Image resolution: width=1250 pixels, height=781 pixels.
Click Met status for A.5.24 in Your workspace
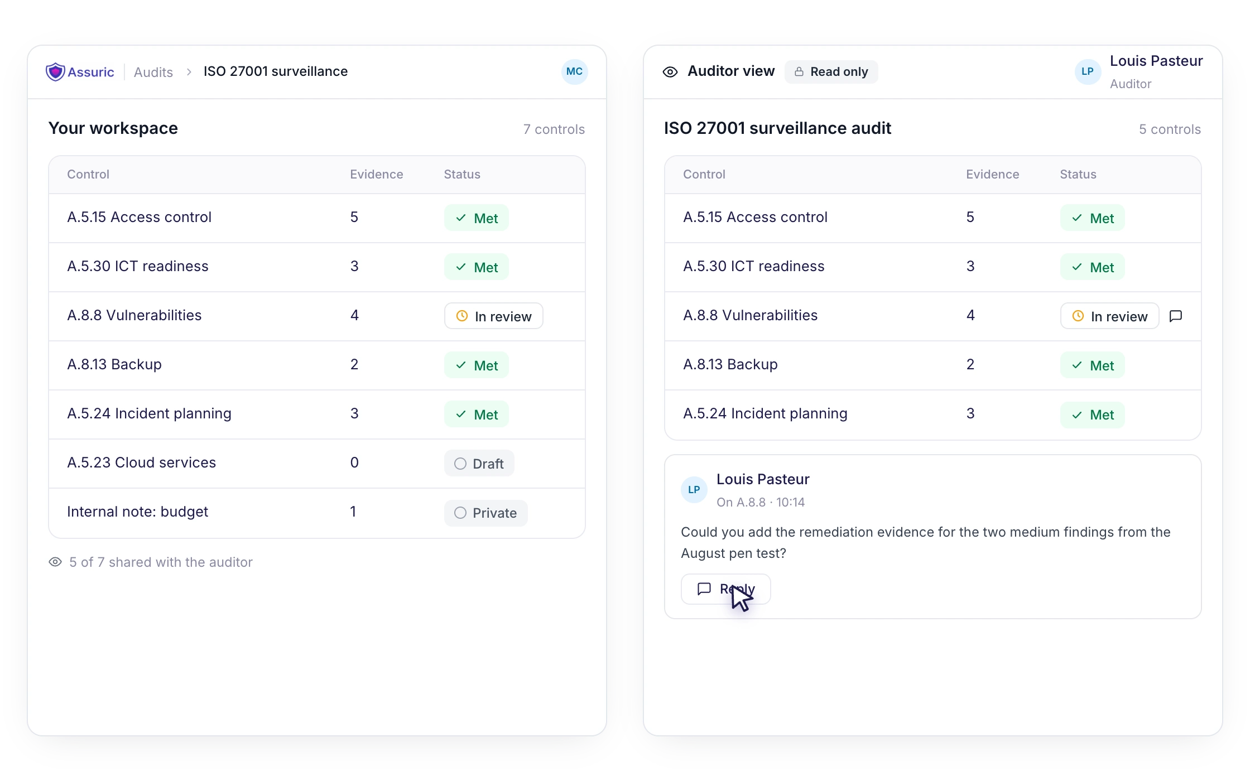click(x=477, y=414)
